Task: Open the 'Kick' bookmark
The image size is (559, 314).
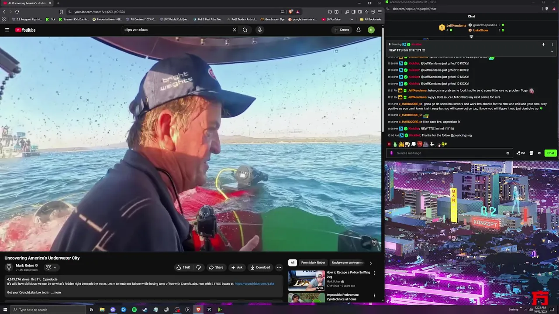Action: click(x=51, y=19)
